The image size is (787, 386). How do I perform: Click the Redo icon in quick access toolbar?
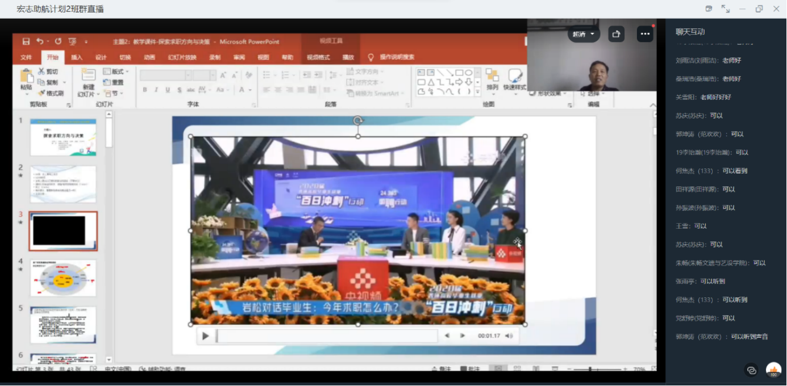coord(58,41)
